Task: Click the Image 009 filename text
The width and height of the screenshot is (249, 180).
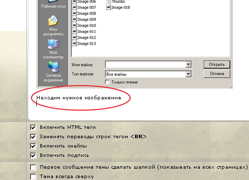Action: pos(87,20)
